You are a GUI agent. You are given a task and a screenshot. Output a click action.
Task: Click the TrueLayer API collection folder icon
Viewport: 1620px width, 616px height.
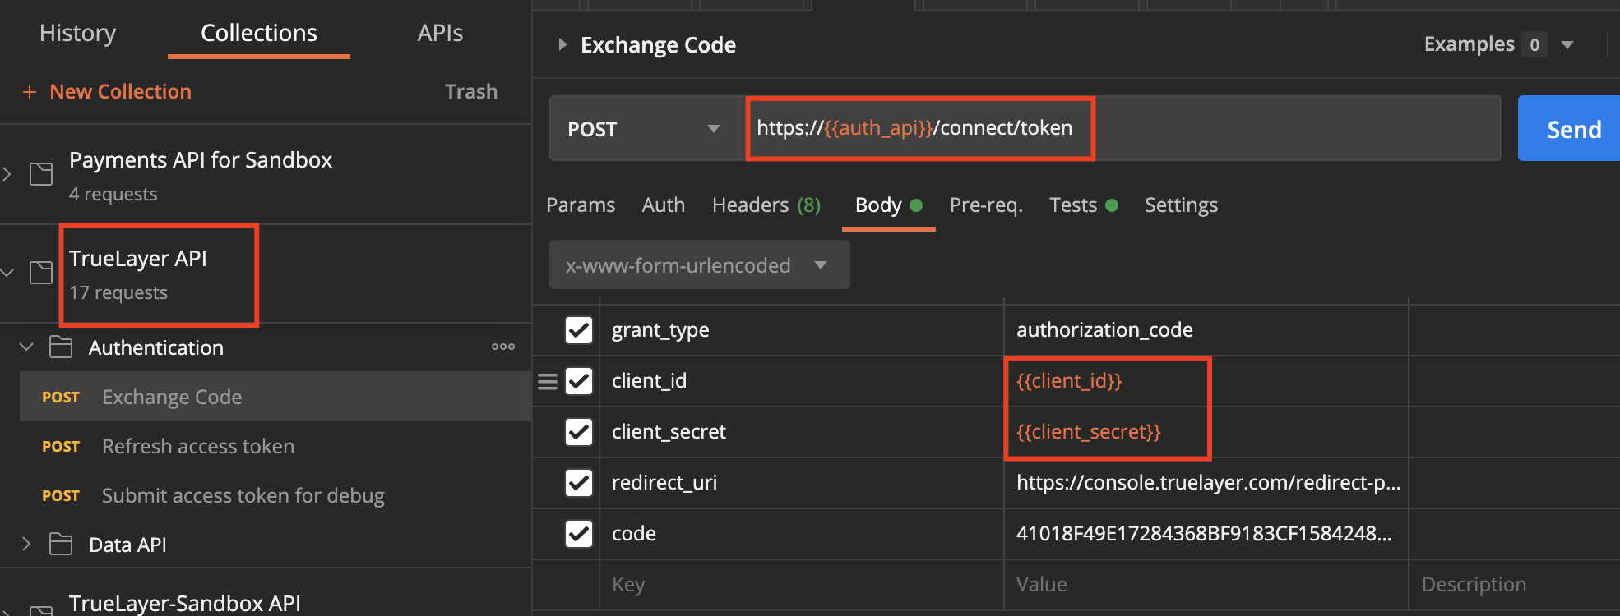[x=41, y=273]
